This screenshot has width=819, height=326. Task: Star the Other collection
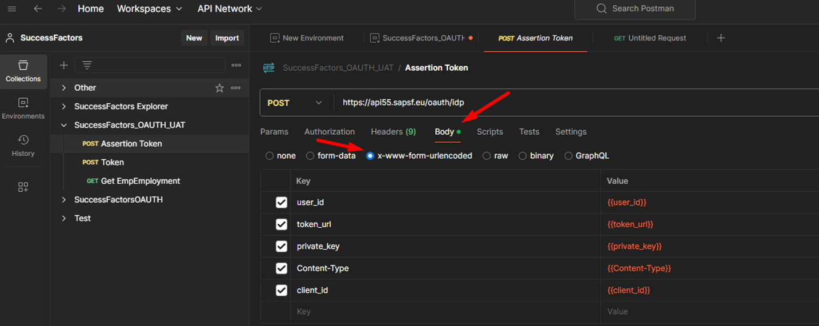219,88
